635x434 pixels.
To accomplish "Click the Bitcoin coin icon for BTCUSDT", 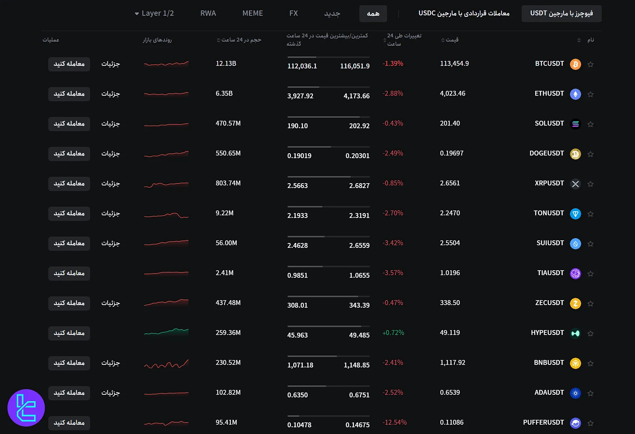I will click(x=575, y=64).
